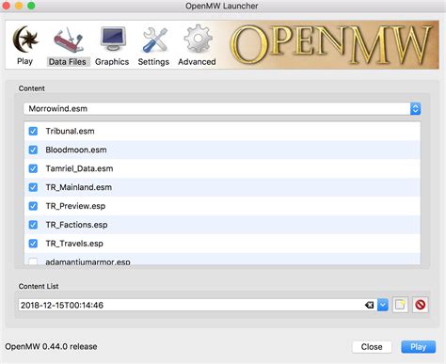
Task: Enable adamantiumarmor.esp checkbox
Action: click(x=33, y=261)
